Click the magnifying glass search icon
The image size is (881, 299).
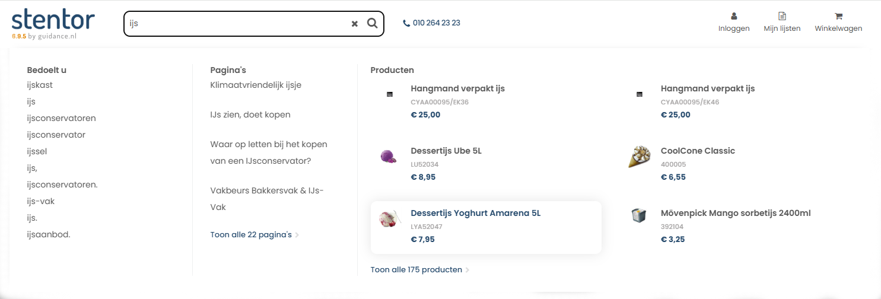(372, 23)
